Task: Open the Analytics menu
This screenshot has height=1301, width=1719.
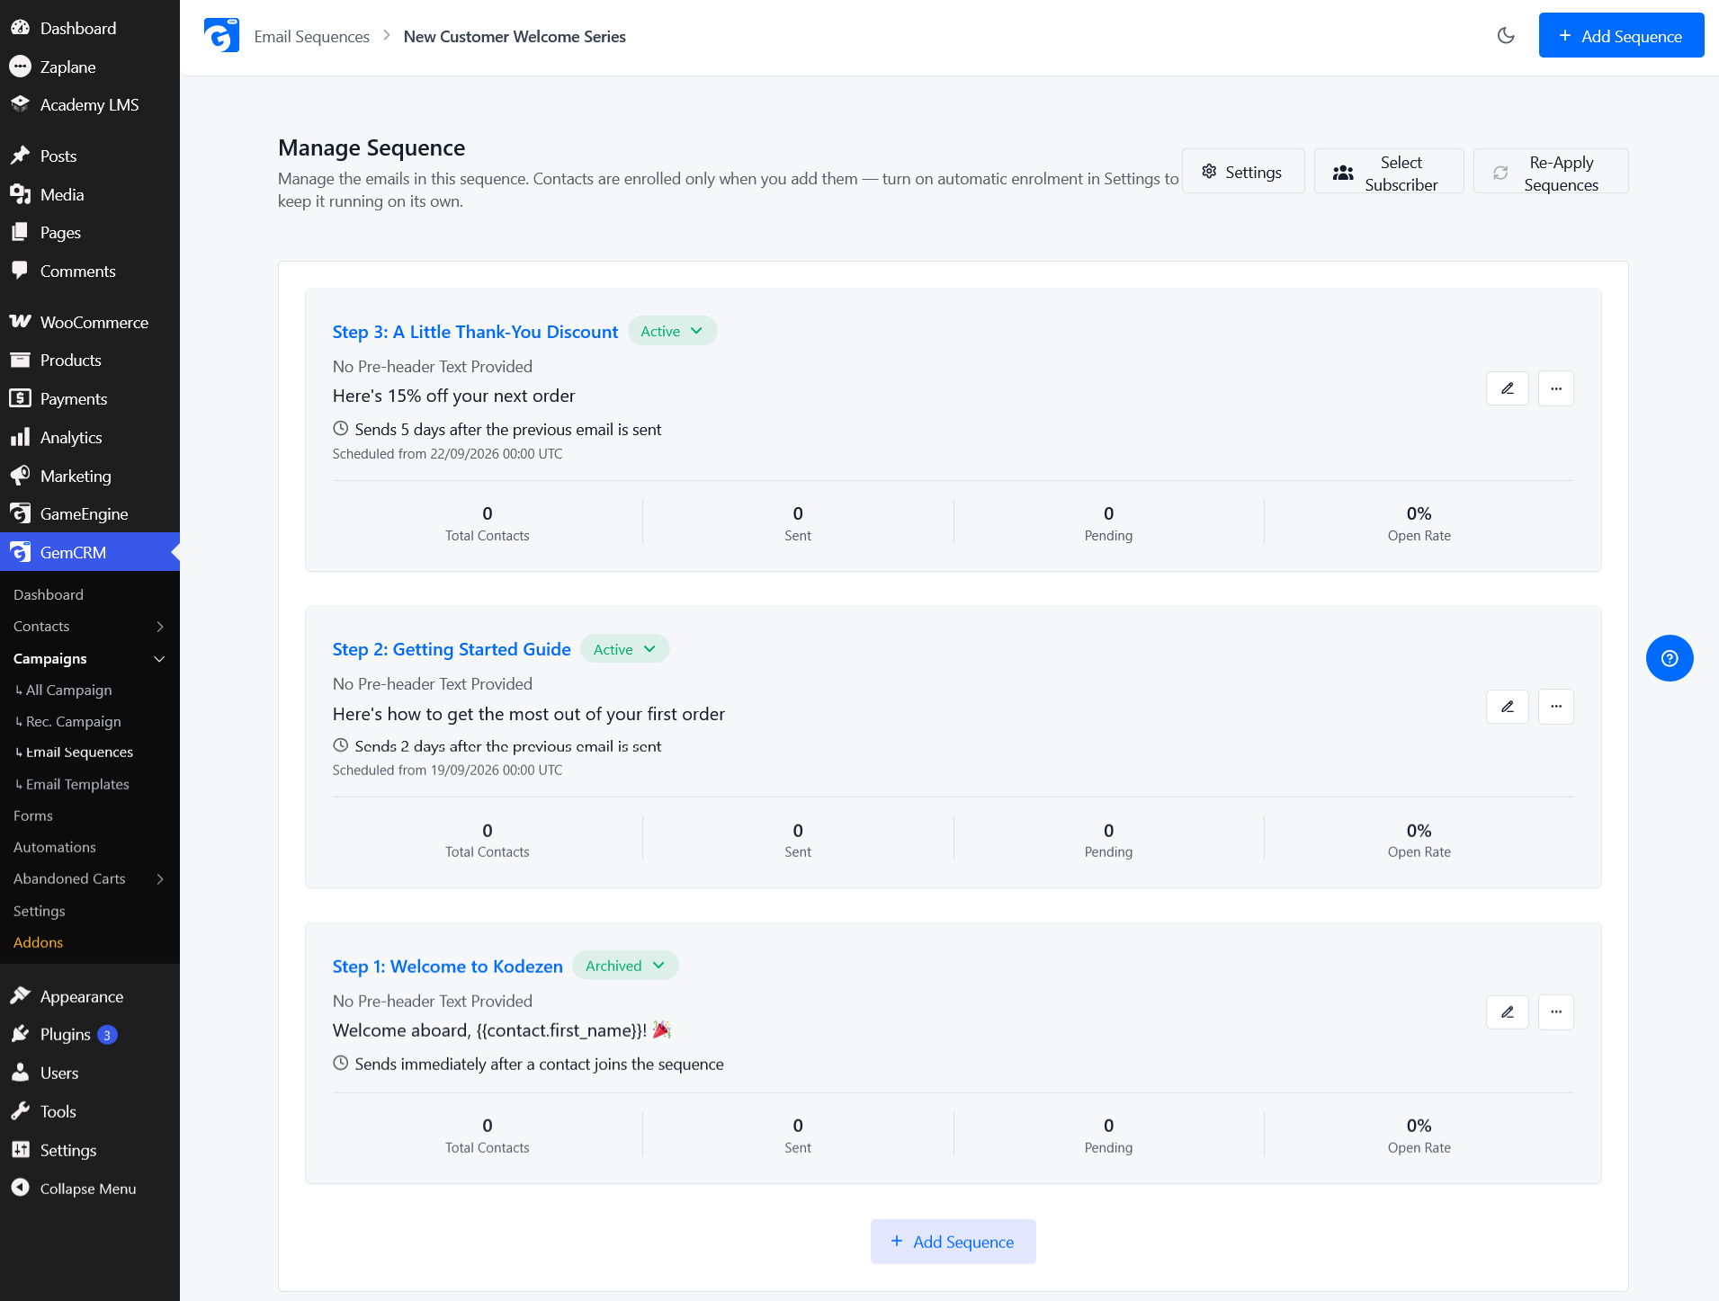Action: [x=90, y=437]
